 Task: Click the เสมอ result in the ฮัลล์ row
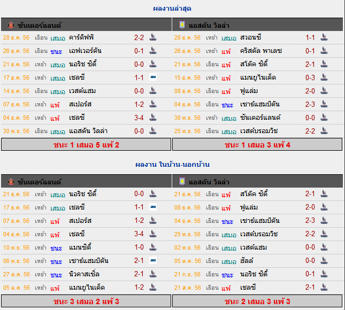coord(229,261)
